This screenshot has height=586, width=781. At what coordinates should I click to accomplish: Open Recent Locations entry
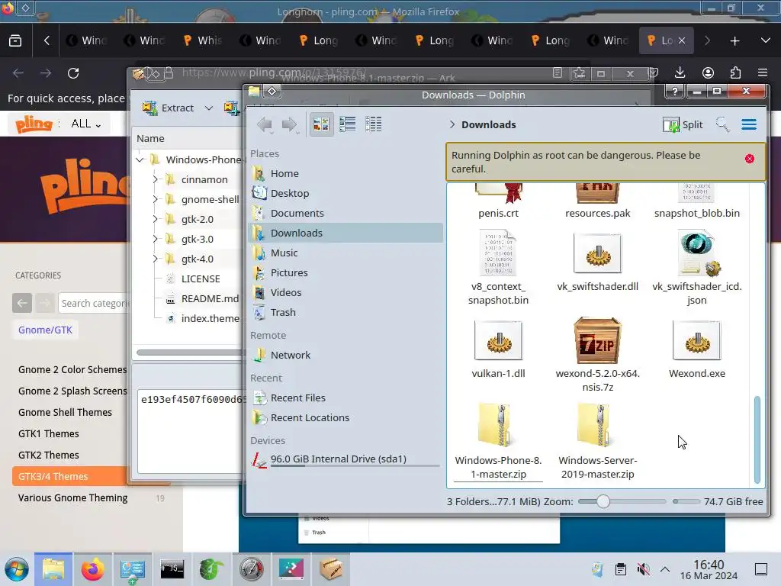click(346, 417)
